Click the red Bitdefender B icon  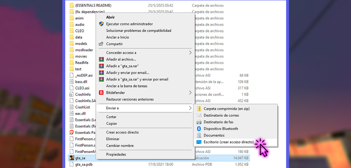point(101,93)
